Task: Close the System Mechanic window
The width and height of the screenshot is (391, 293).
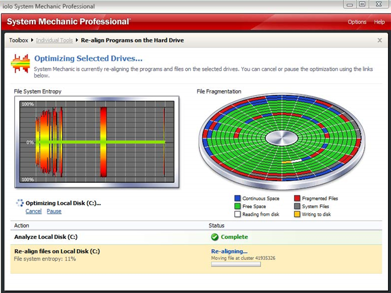Action: tap(379, 4)
